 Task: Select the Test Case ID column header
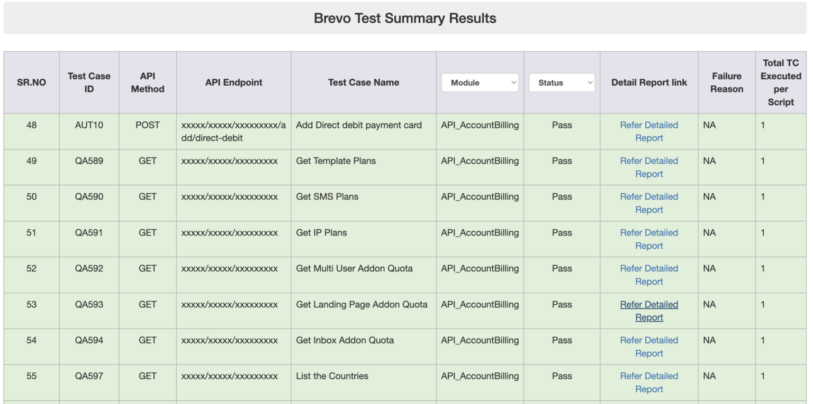coord(89,82)
